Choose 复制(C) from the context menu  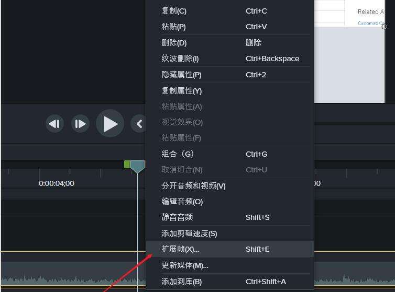[230, 11]
